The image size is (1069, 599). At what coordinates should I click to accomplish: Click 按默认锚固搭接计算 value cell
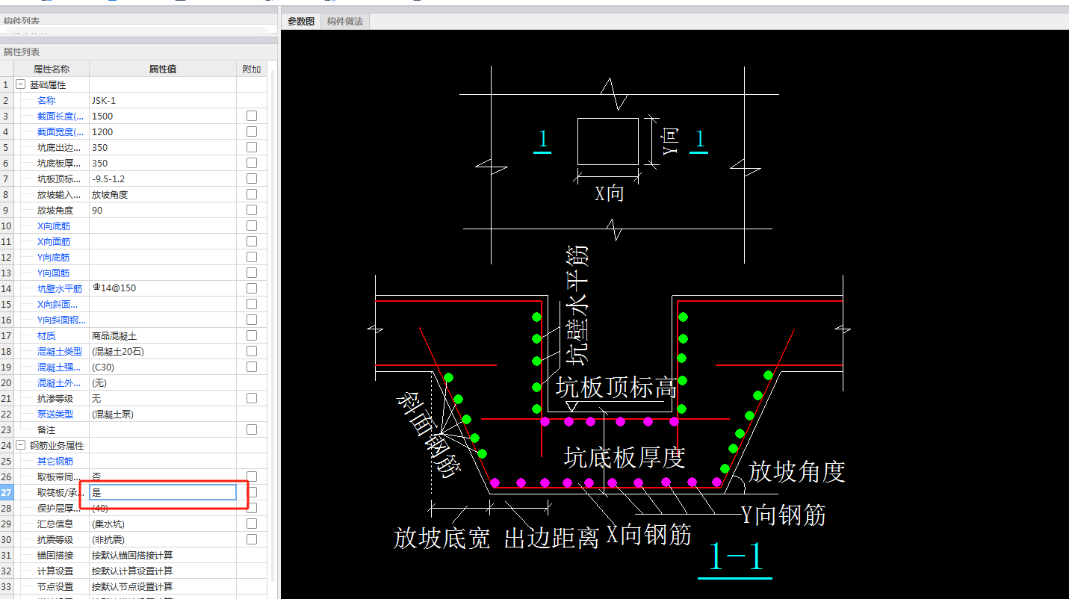(x=163, y=555)
